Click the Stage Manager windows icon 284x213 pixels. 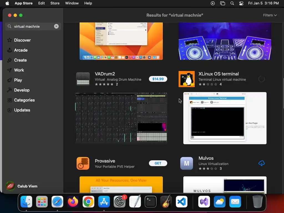(222, 3)
